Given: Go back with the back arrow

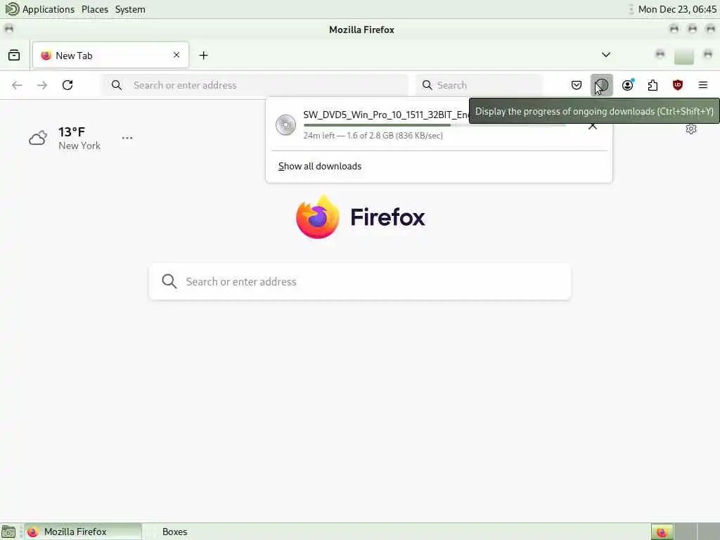Looking at the screenshot, I should (x=17, y=85).
